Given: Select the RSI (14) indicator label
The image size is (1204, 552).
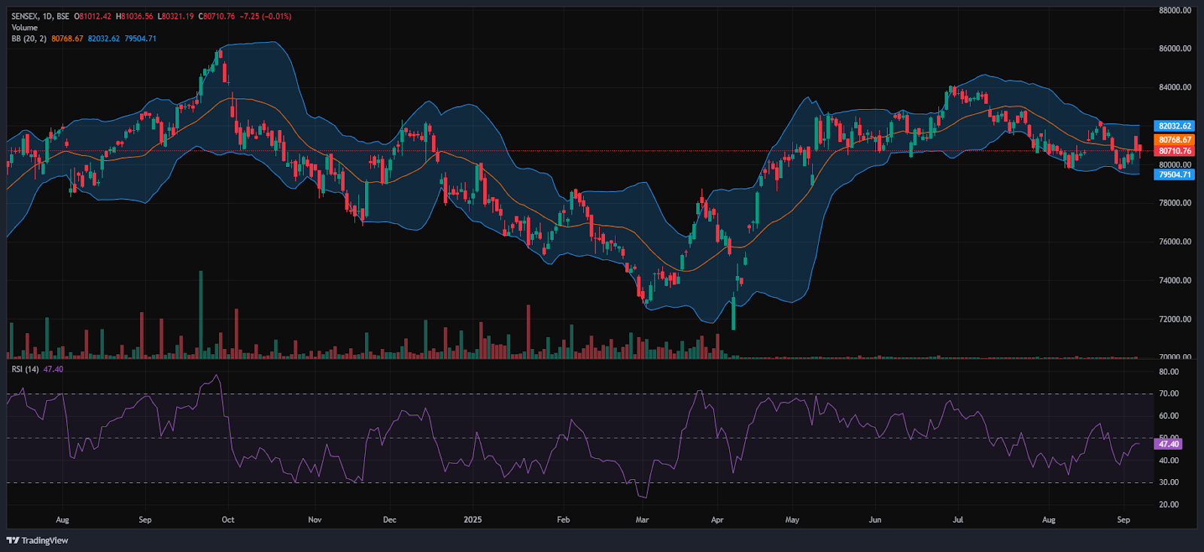Looking at the screenshot, I should (26, 369).
